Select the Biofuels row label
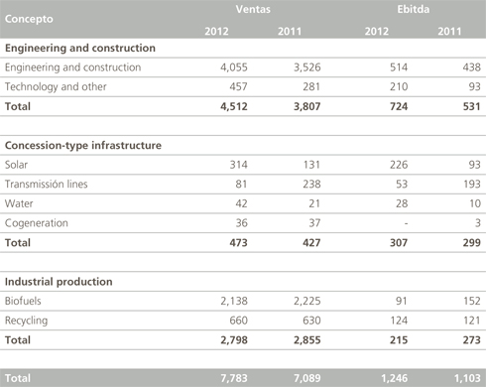This screenshot has height=387, width=486. coord(23,301)
